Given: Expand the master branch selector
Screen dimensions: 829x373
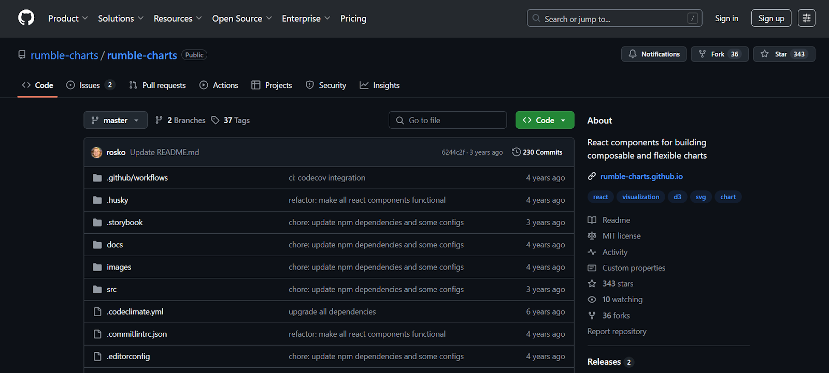Looking at the screenshot, I should click(x=116, y=120).
